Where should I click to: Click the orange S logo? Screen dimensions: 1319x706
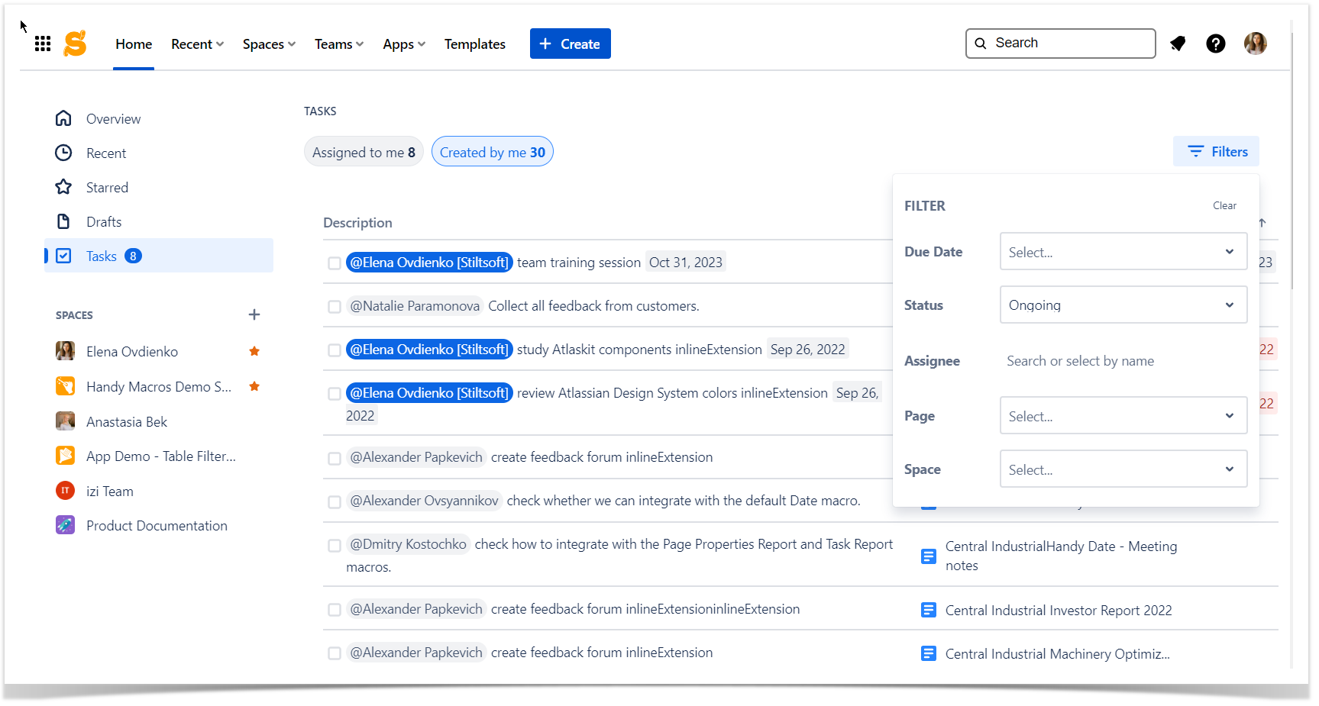click(x=75, y=44)
